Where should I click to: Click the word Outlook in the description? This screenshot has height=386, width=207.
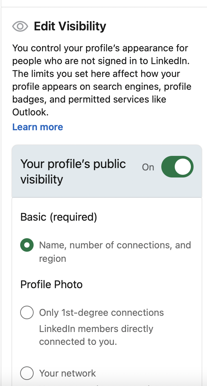[x=30, y=112]
